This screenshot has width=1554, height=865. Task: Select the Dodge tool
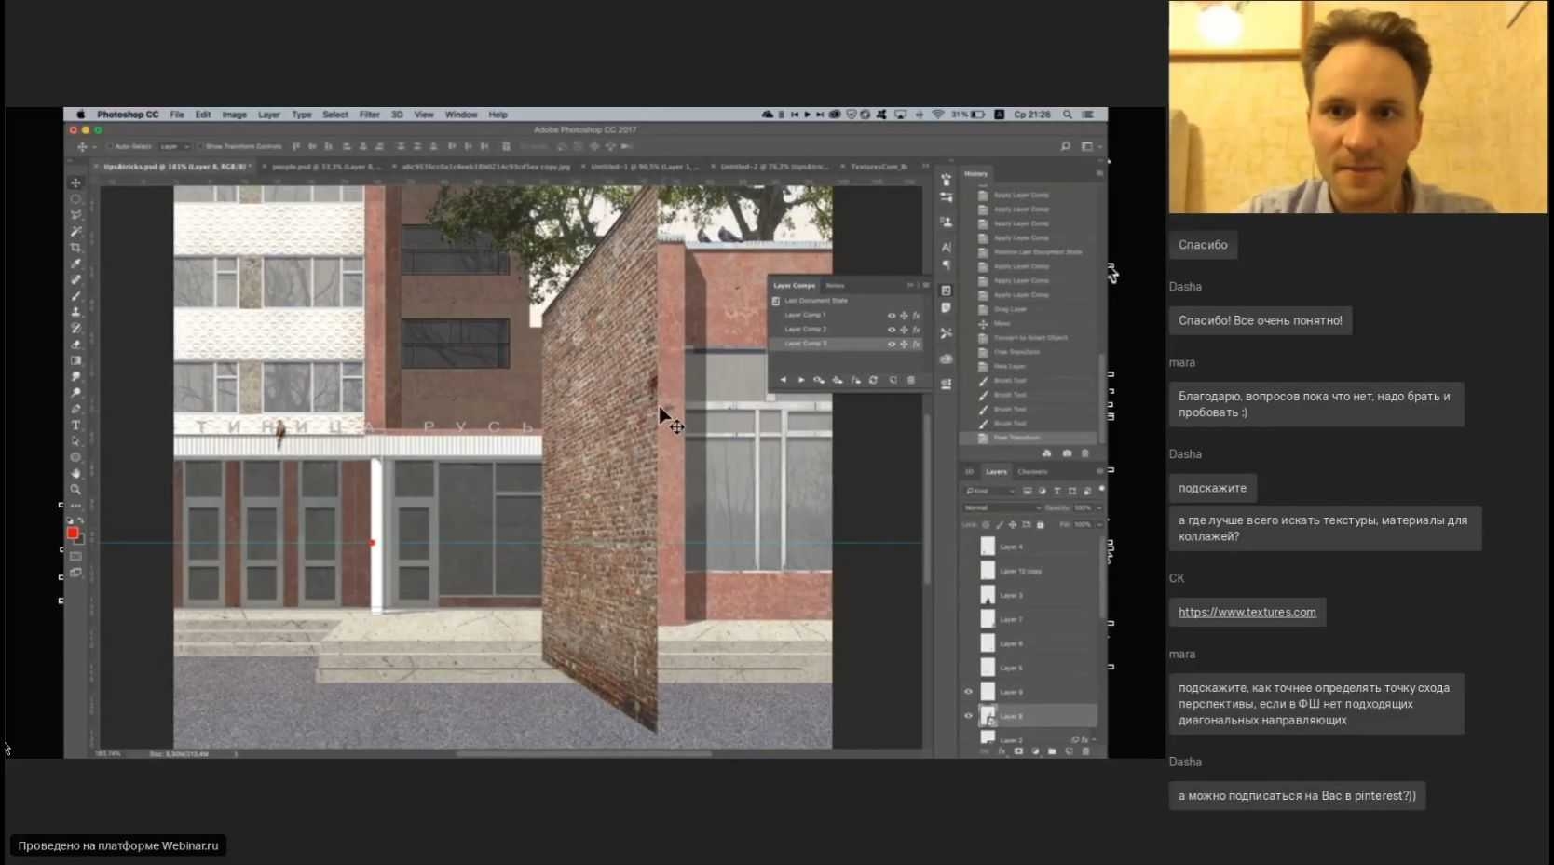(76, 393)
